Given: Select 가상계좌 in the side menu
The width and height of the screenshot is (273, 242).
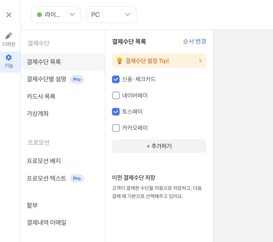Looking at the screenshot, I should (x=38, y=114).
